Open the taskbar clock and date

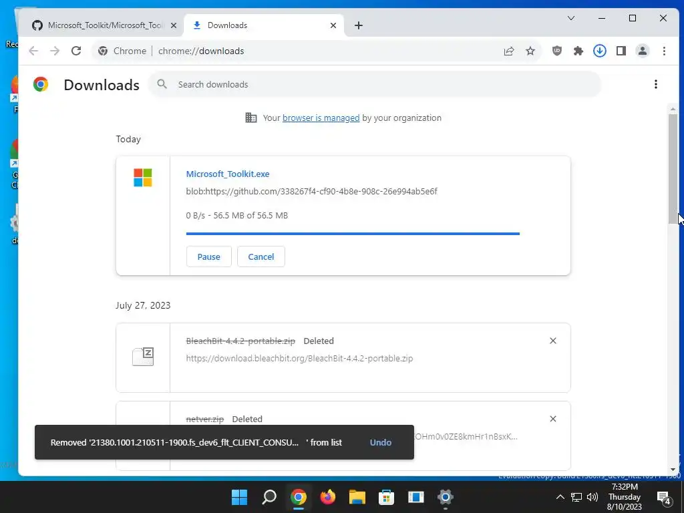(x=625, y=497)
